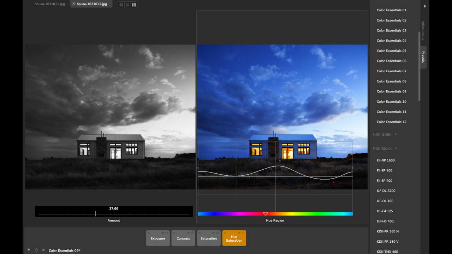The width and height of the screenshot is (452, 254).
Task: Toggle the power switch on the Exposure adjustment
Action: click(x=167, y=233)
